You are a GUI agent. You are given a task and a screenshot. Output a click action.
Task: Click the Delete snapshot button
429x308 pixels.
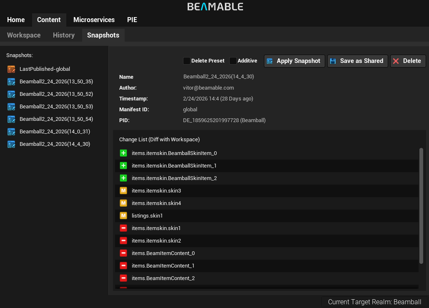[408, 61]
